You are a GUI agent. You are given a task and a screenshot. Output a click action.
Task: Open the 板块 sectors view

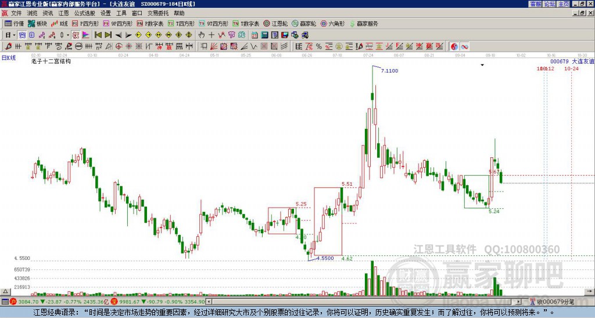(x=38, y=23)
